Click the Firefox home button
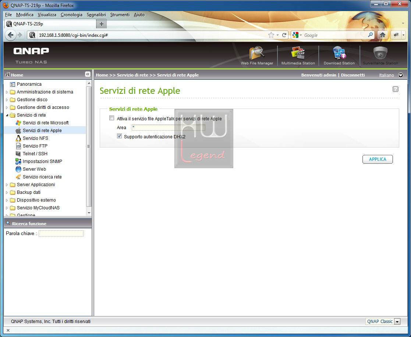 click(382, 35)
